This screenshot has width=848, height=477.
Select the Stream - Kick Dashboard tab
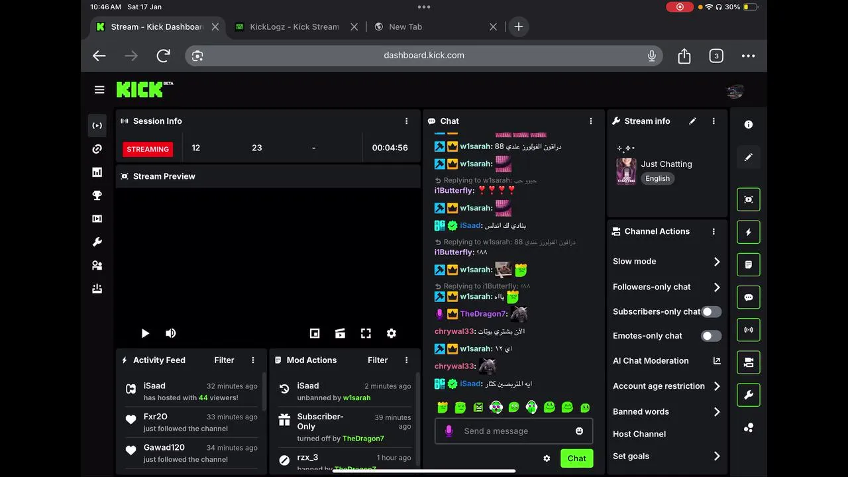click(x=157, y=27)
